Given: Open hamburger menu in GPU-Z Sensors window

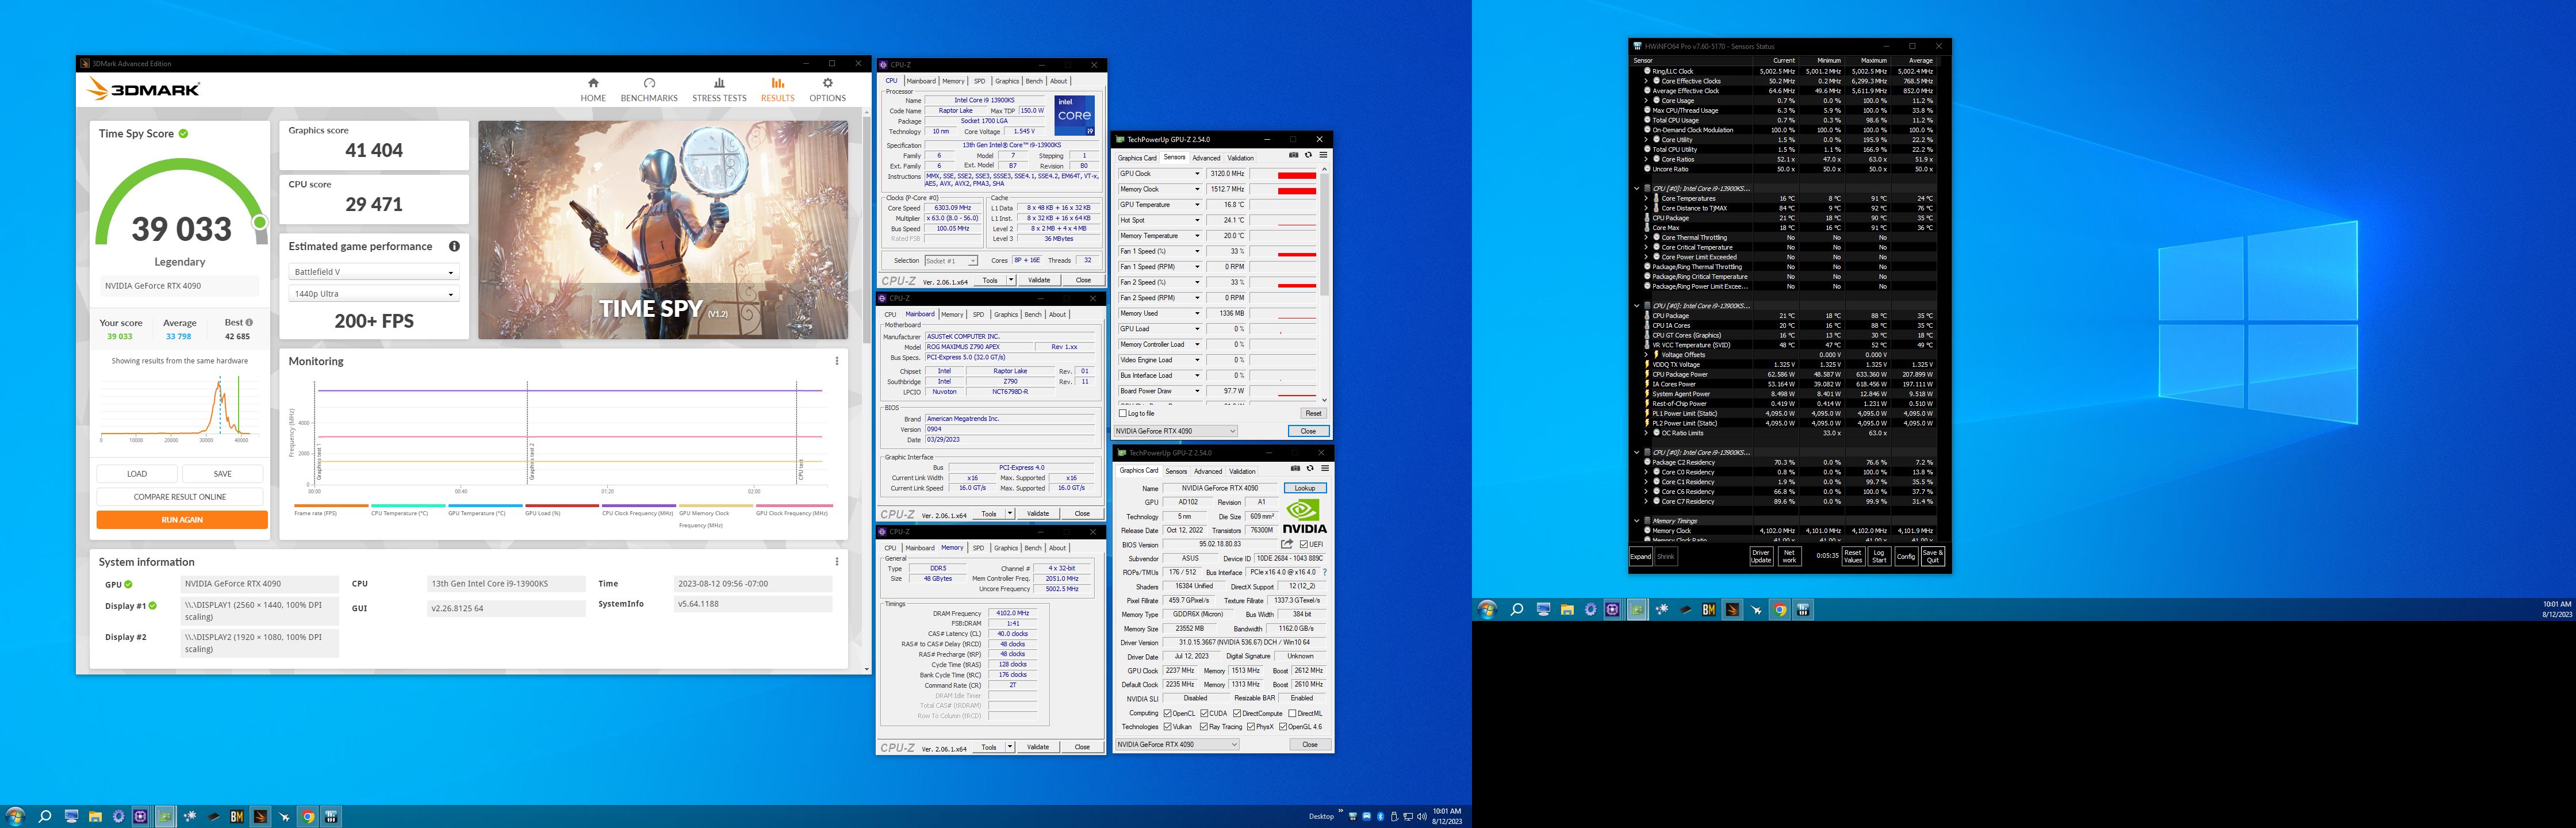Looking at the screenshot, I should pos(1323,155).
